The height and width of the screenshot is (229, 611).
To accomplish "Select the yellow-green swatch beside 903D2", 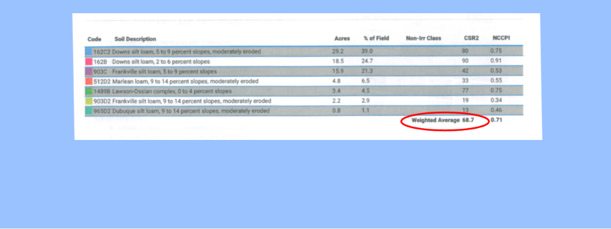I will [x=89, y=101].
